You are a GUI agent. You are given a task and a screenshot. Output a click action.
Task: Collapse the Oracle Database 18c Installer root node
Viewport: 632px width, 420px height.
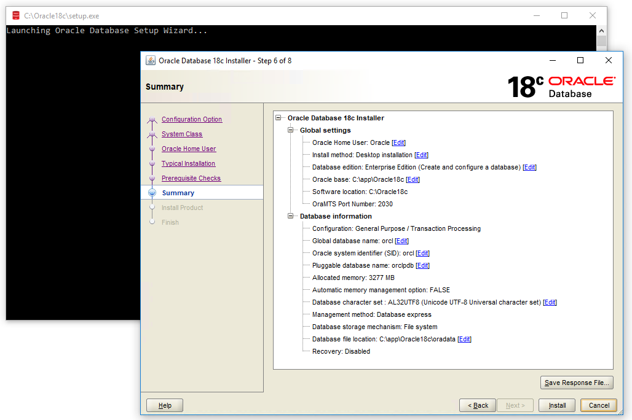click(278, 117)
